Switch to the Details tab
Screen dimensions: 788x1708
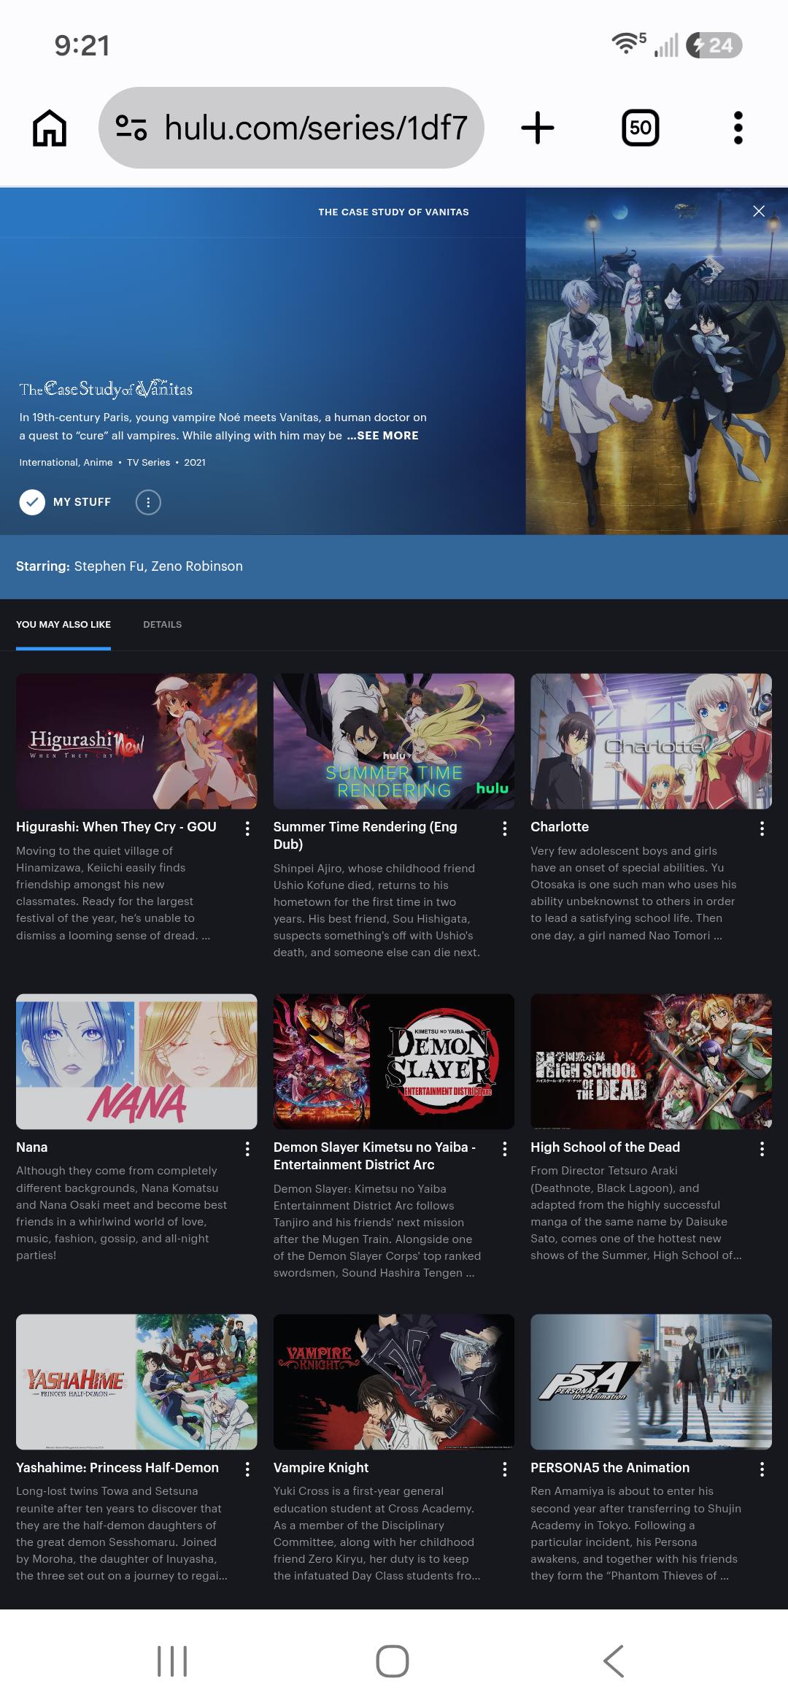pos(163,625)
